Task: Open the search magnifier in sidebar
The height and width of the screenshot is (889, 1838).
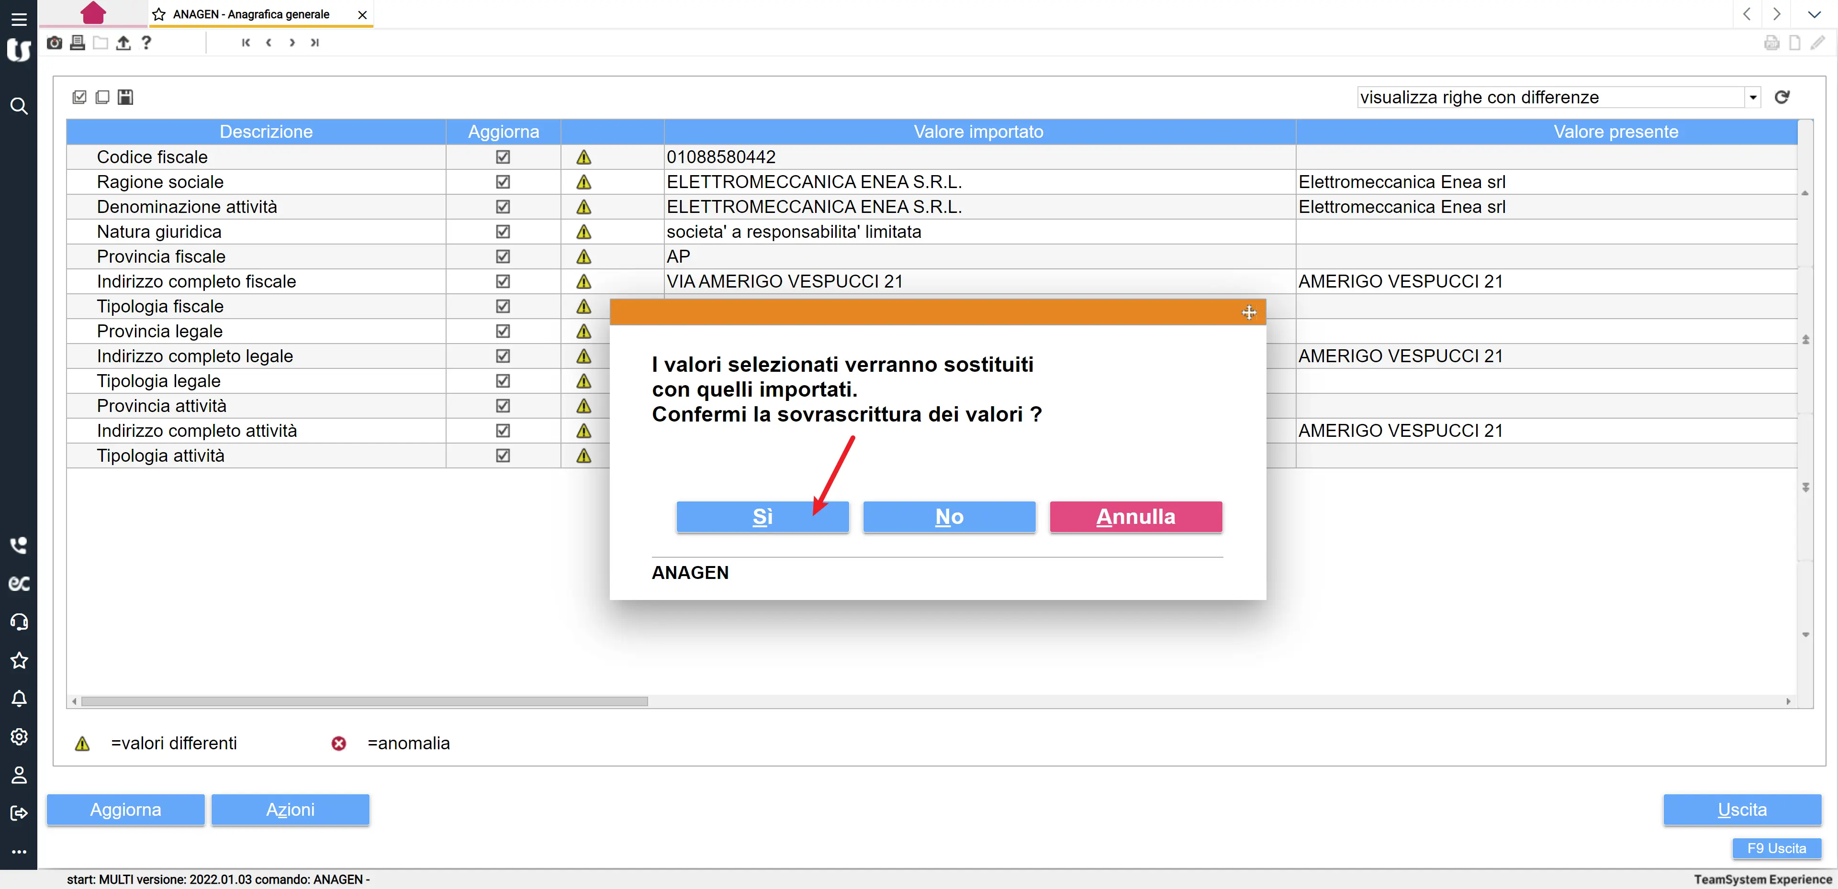Action: (x=19, y=106)
